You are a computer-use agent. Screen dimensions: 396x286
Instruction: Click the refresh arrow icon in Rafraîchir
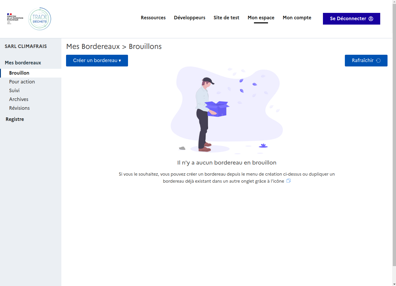point(378,61)
